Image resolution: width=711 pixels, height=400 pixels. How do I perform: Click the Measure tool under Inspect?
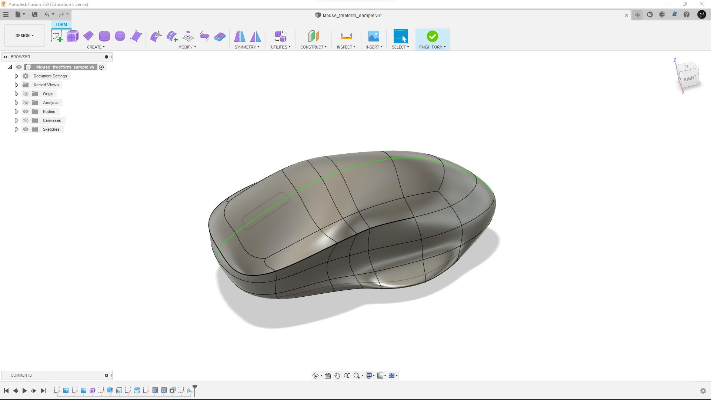(346, 36)
